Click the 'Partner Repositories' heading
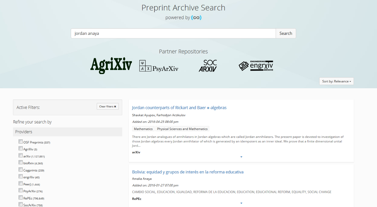377x207 pixels. (x=183, y=52)
